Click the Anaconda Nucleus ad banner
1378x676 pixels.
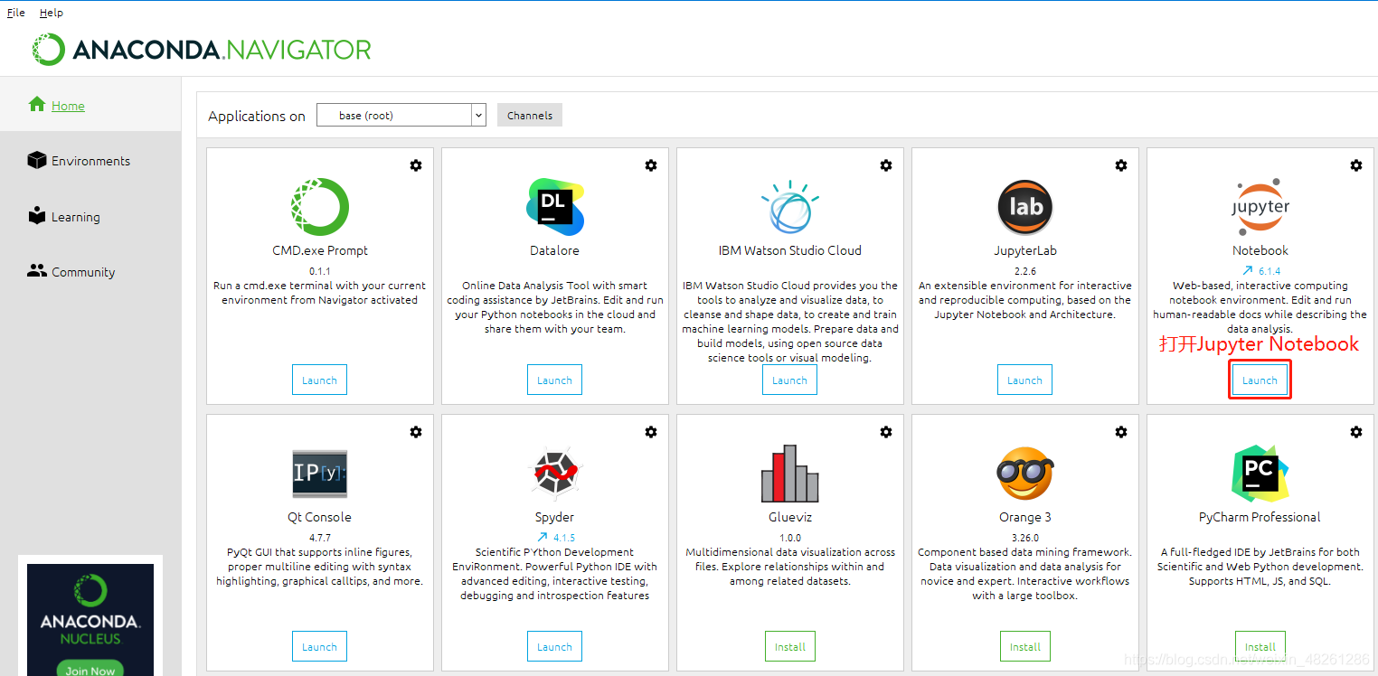90,620
